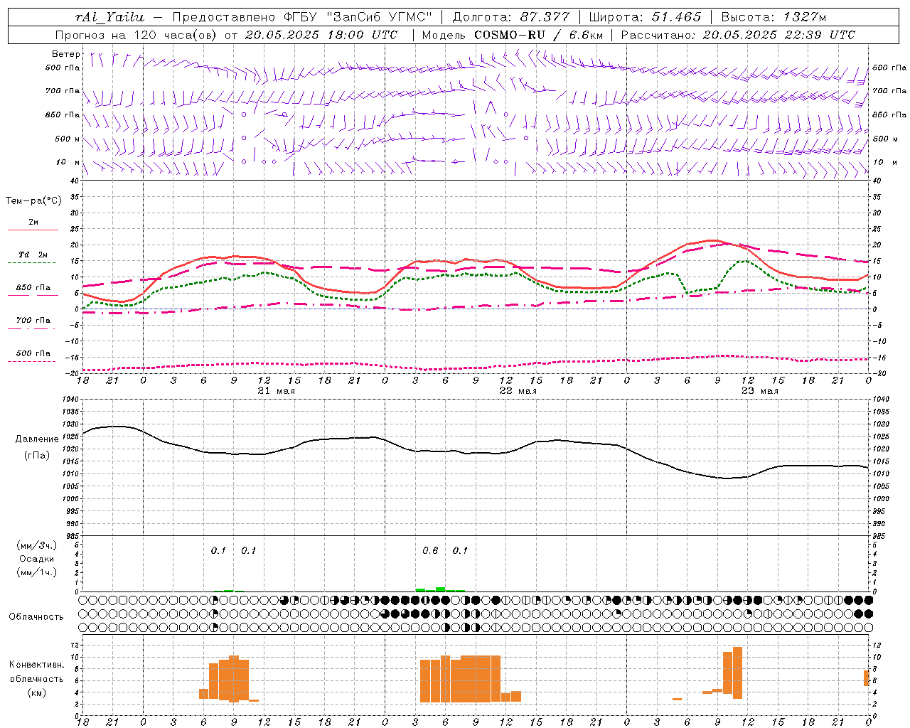Click the (мм/3ч.) precipitation unit label

coord(37,545)
